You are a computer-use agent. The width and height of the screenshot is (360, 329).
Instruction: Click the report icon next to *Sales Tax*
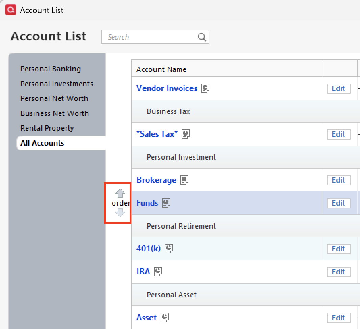(x=185, y=134)
